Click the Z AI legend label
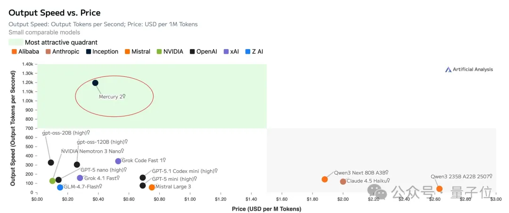This screenshot has height=213, width=509. (x=257, y=51)
